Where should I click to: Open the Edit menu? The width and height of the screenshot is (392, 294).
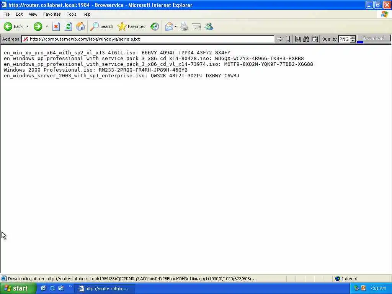19,14
